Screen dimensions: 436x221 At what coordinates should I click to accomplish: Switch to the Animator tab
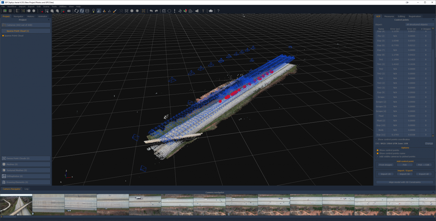(43, 16)
